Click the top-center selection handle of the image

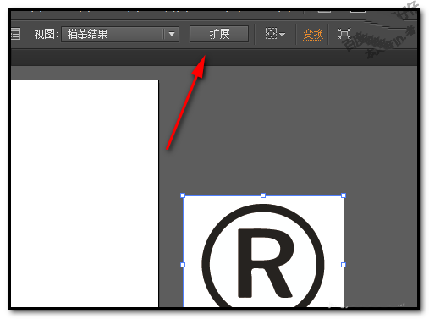point(263,195)
